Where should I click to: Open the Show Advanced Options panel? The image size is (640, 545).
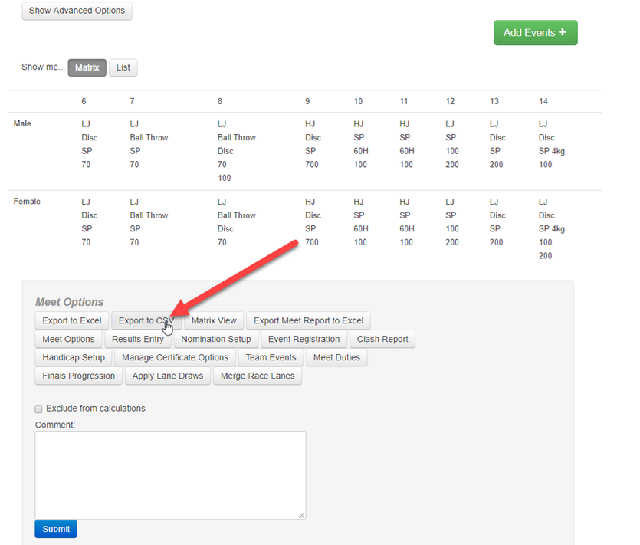tap(77, 11)
